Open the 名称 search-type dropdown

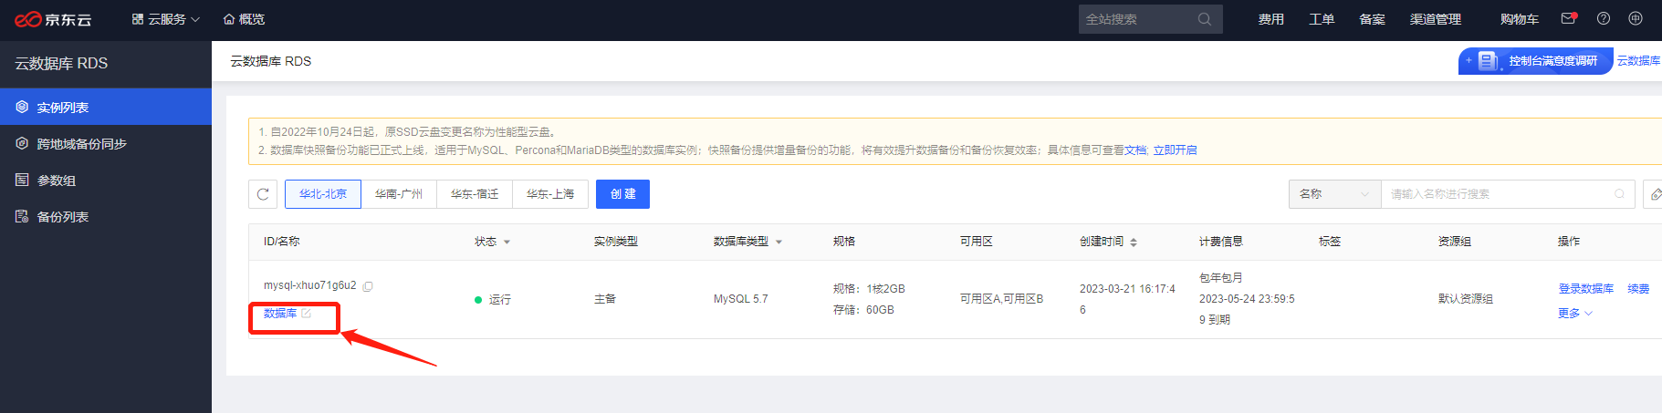1334,194
